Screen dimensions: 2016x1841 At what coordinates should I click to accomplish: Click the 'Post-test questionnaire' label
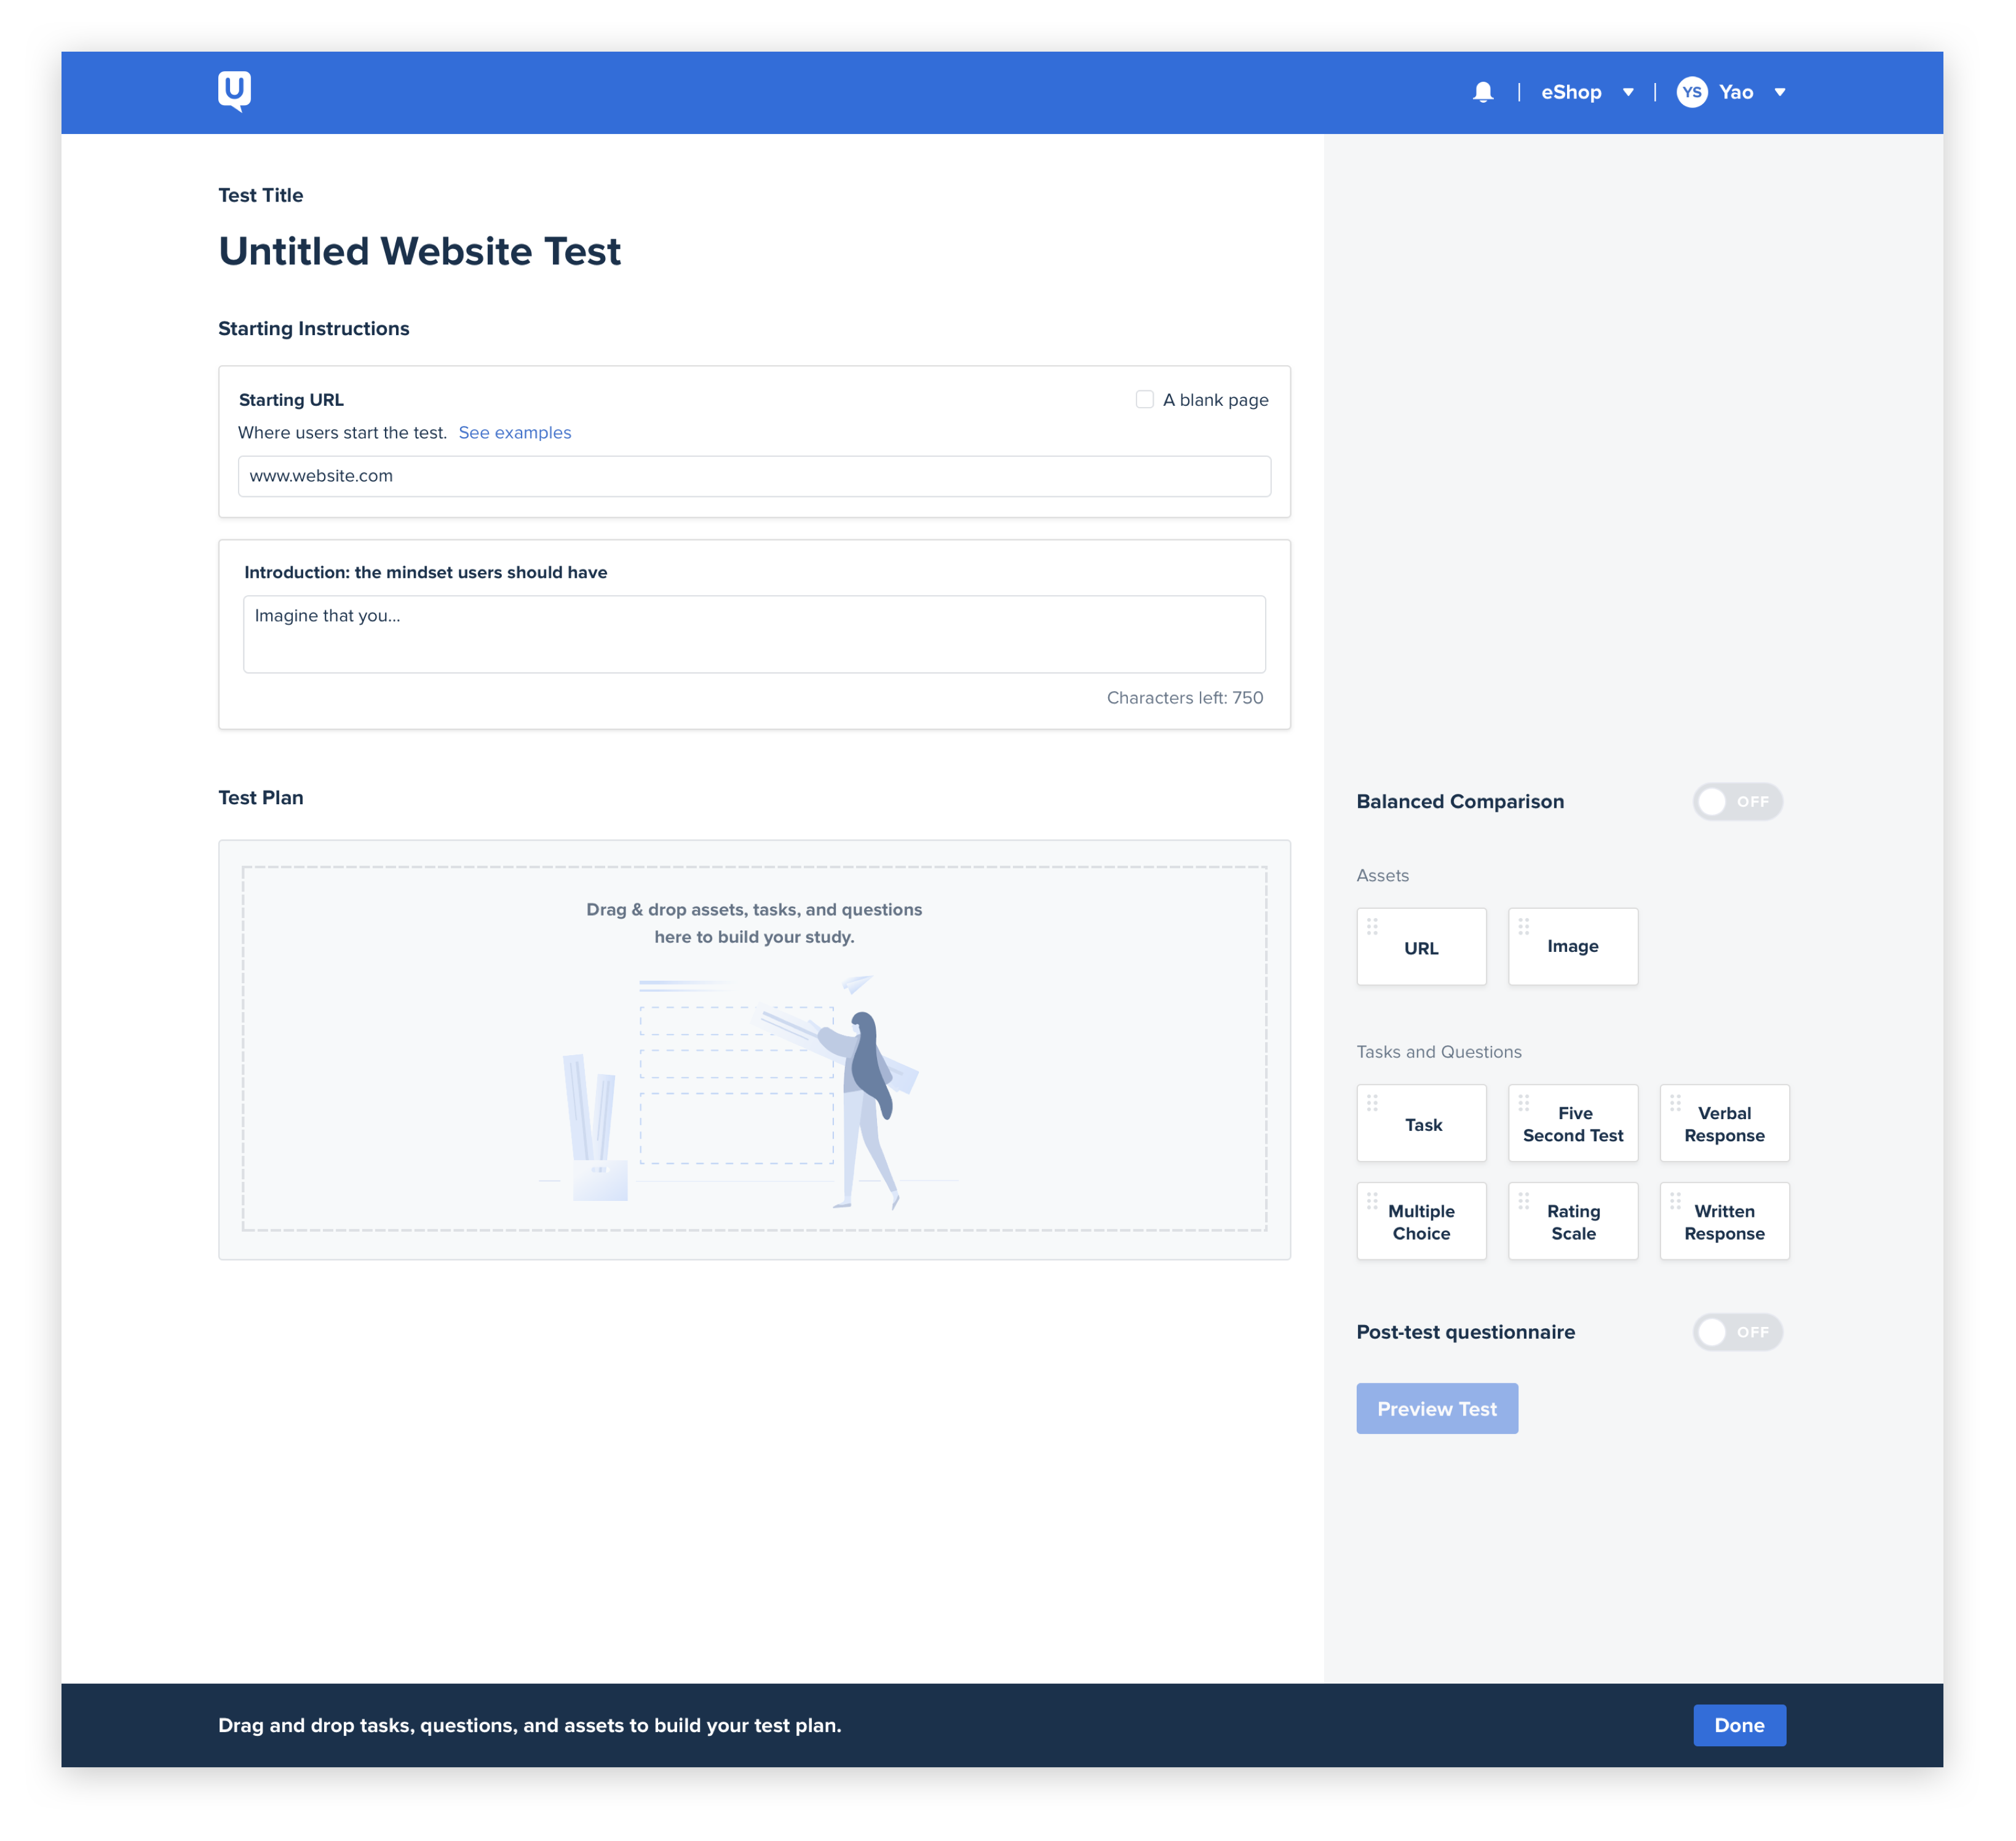pos(1465,1332)
